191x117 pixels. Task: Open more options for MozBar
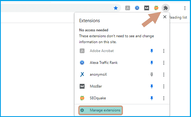click(164, 86)
